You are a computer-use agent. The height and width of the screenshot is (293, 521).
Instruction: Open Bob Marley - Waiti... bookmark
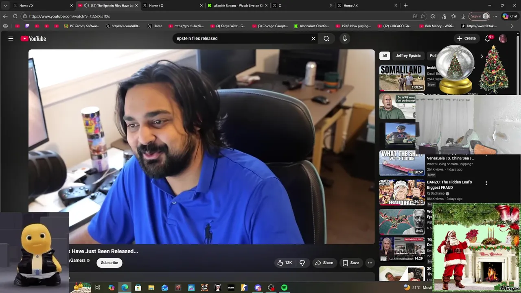tap(437, 26)
